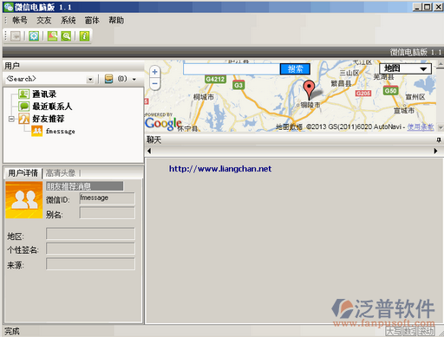Image resolution: width=444 pixels, height=337 pixels.
Task: Switch to the 高清头像 tab
Action: (61, 173)
